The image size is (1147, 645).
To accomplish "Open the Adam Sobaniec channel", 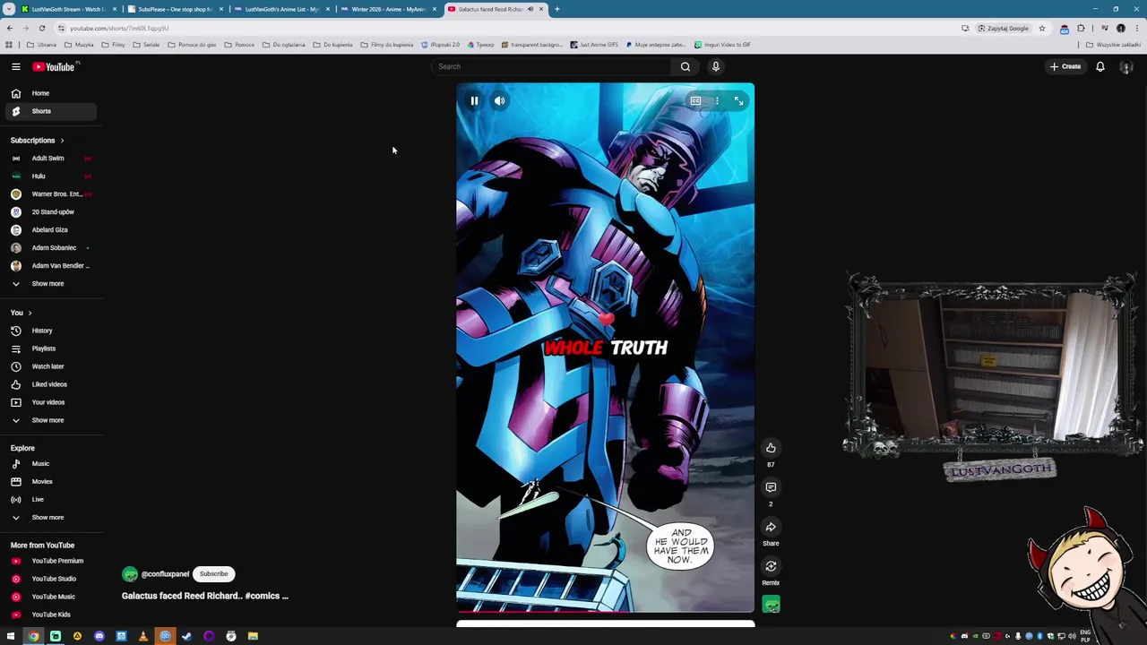I will click(50, 248).
